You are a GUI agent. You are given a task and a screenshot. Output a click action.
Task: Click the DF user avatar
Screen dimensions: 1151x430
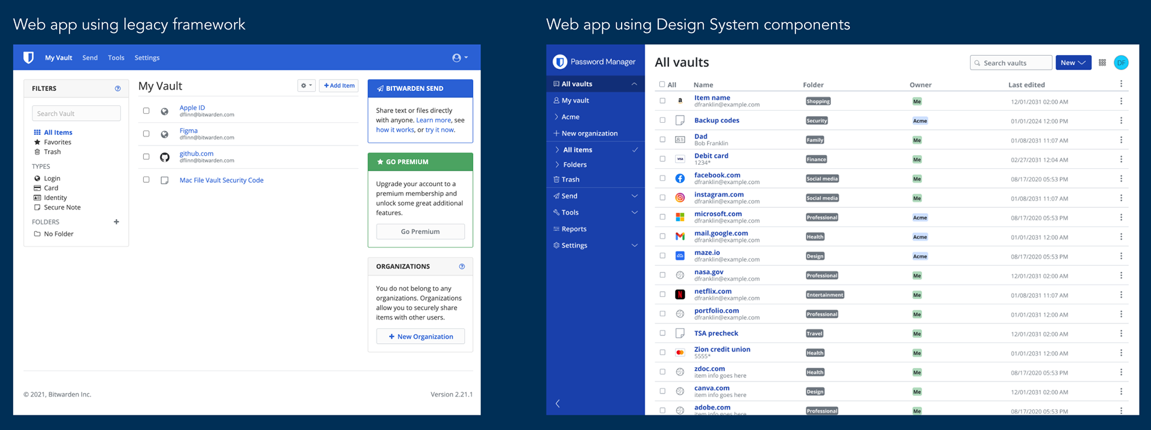(x=1121, y=62)
